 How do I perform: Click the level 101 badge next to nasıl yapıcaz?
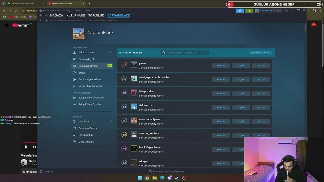coord(124,79)
